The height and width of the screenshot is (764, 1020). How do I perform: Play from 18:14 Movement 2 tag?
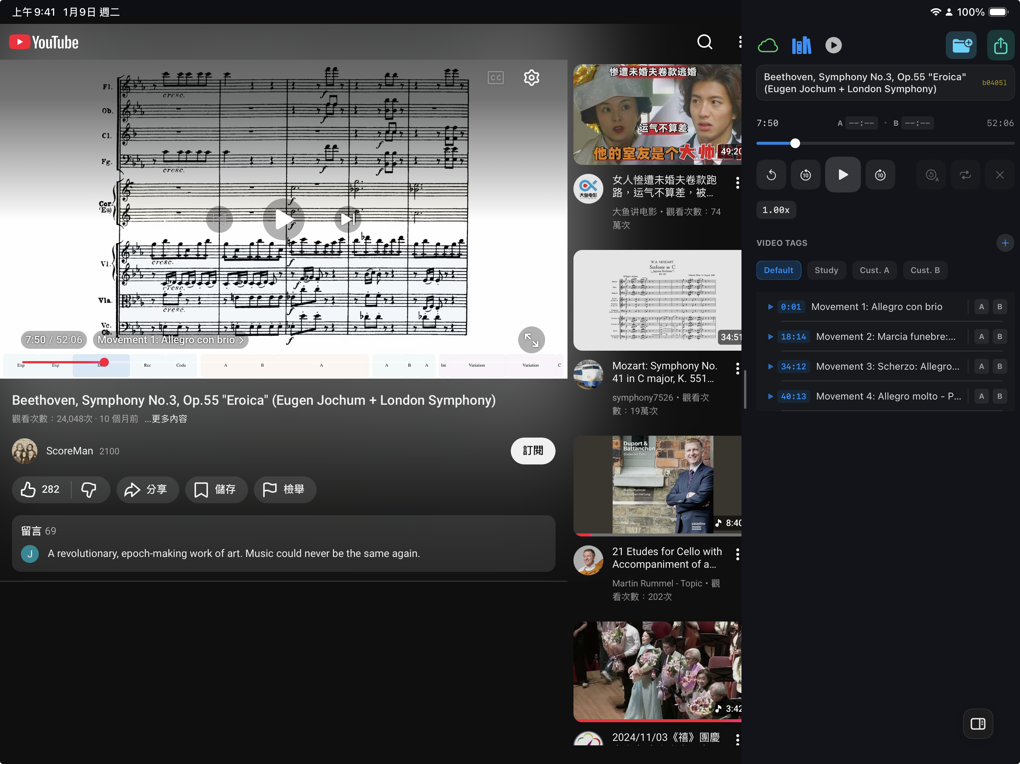point(770,337)
